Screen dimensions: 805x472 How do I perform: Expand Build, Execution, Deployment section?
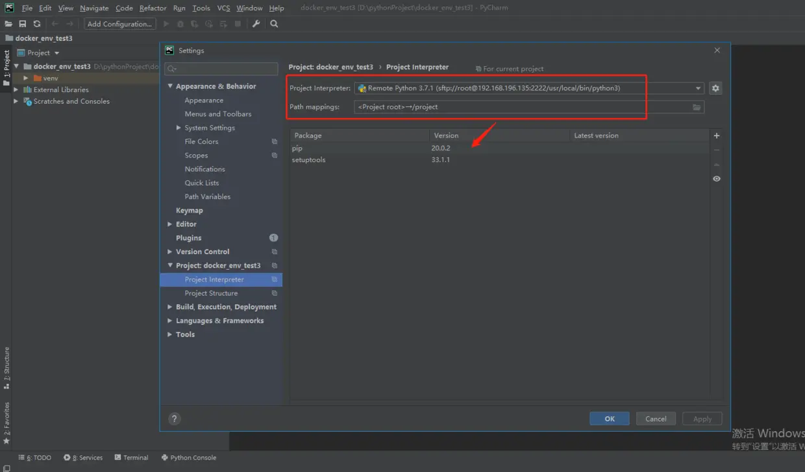click(170, 307)
